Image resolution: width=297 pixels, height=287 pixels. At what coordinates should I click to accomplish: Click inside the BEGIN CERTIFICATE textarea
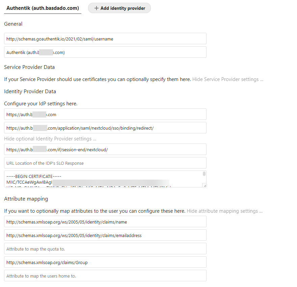[101, 179]
